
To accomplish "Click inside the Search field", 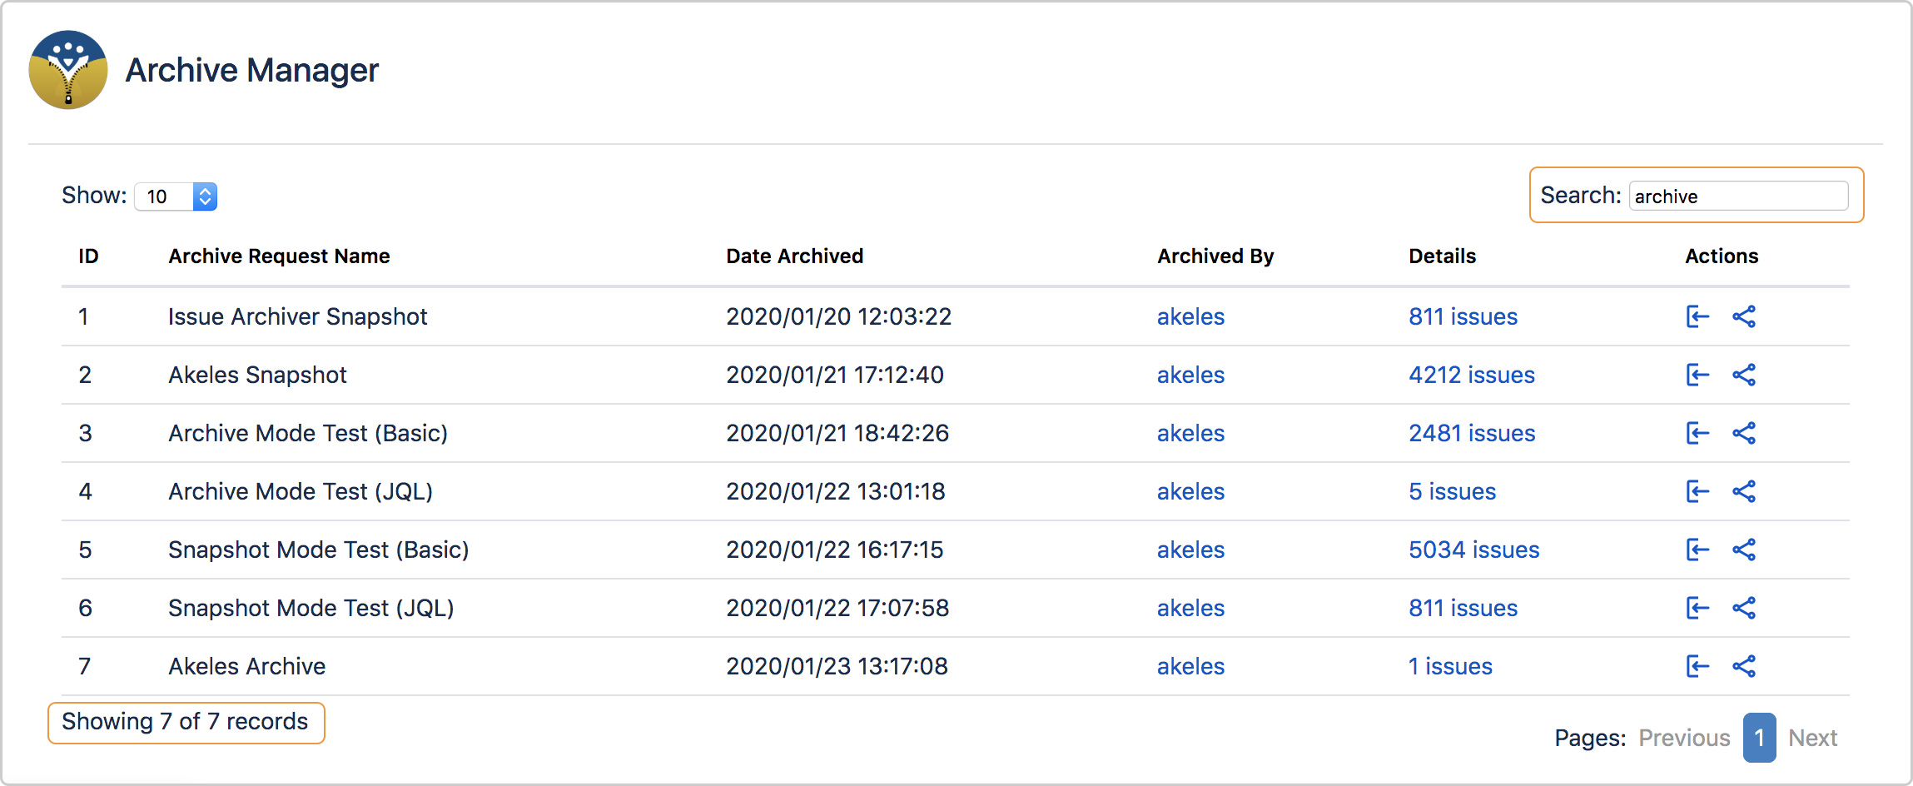I will 1738,196.
